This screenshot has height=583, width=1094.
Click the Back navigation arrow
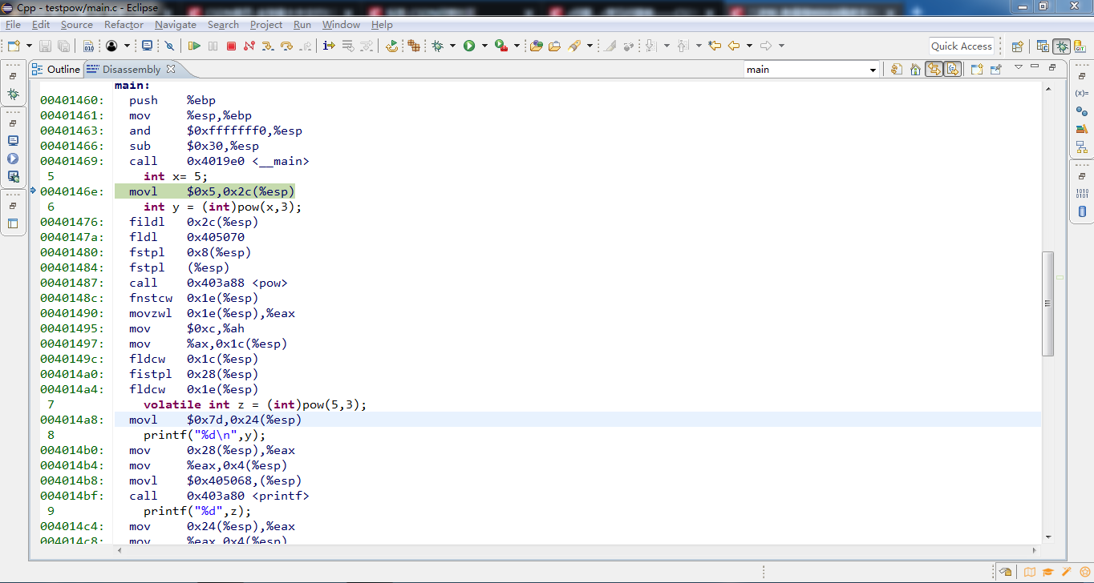[733, 46]
